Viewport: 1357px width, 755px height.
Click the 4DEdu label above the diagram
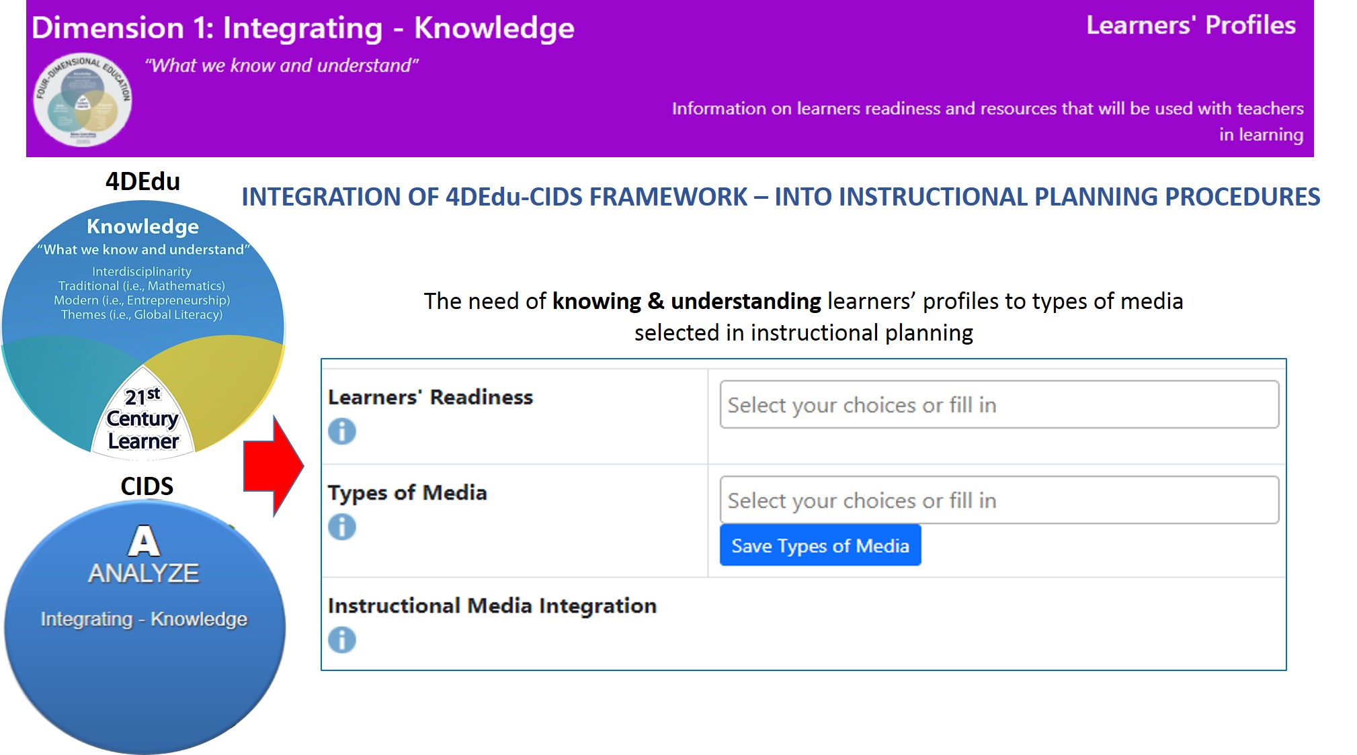coord(142,181)
